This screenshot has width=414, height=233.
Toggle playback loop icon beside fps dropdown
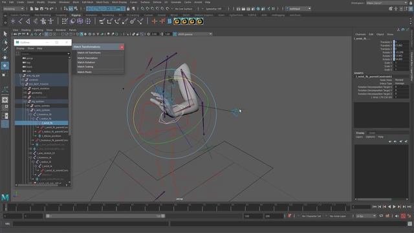(x=381, y=216)
